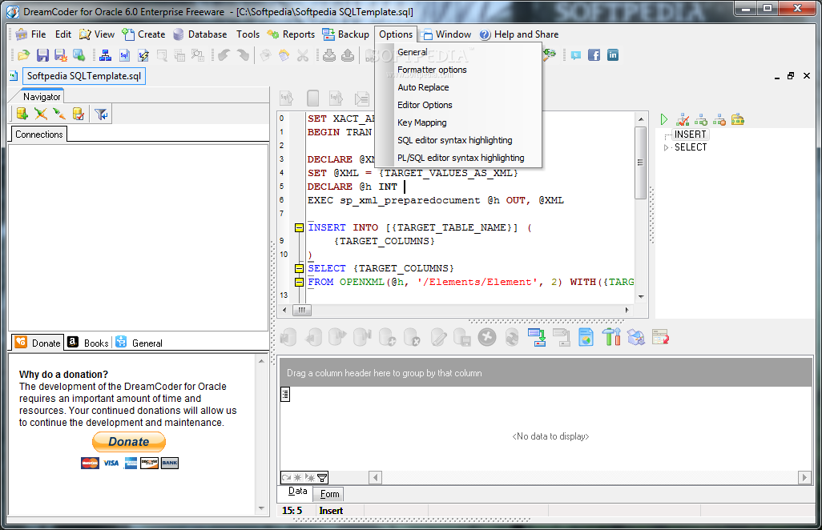Open new SQL editor page icon
This screenshot has height=530, width=822.
click(124, 55)
